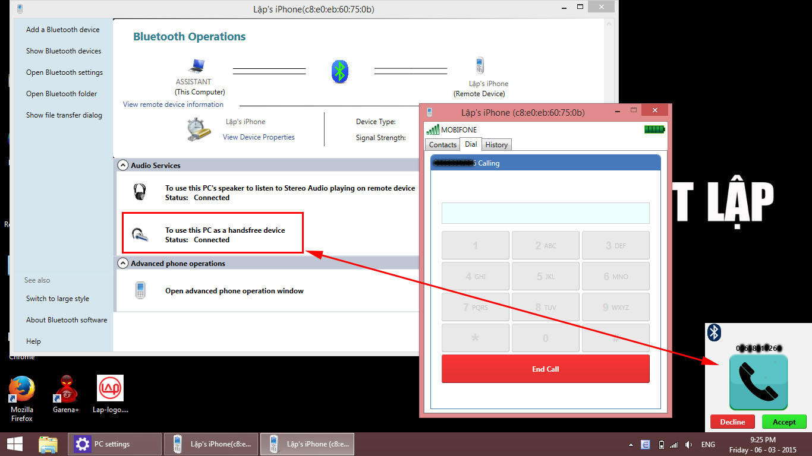The height and width of the screenshot is (456, 812).
Task: Switch to first Lập's iPhone taskbar window
Action: [x=212, y=444]
